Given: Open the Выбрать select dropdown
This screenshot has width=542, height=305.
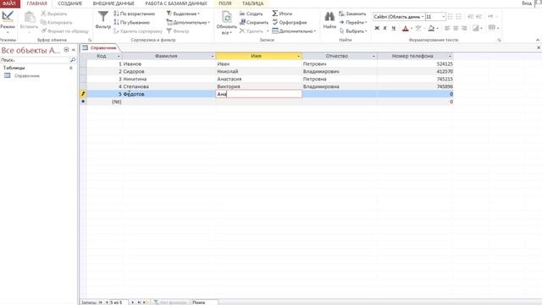Looking at the screenshot, I should point(353,31).
